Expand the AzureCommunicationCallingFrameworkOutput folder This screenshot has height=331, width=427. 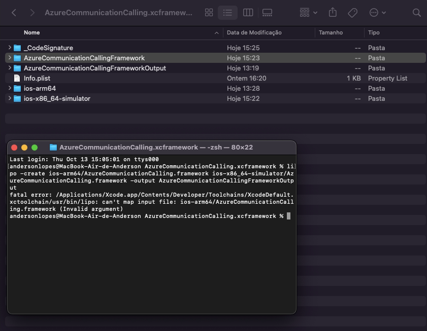[10, 68]
